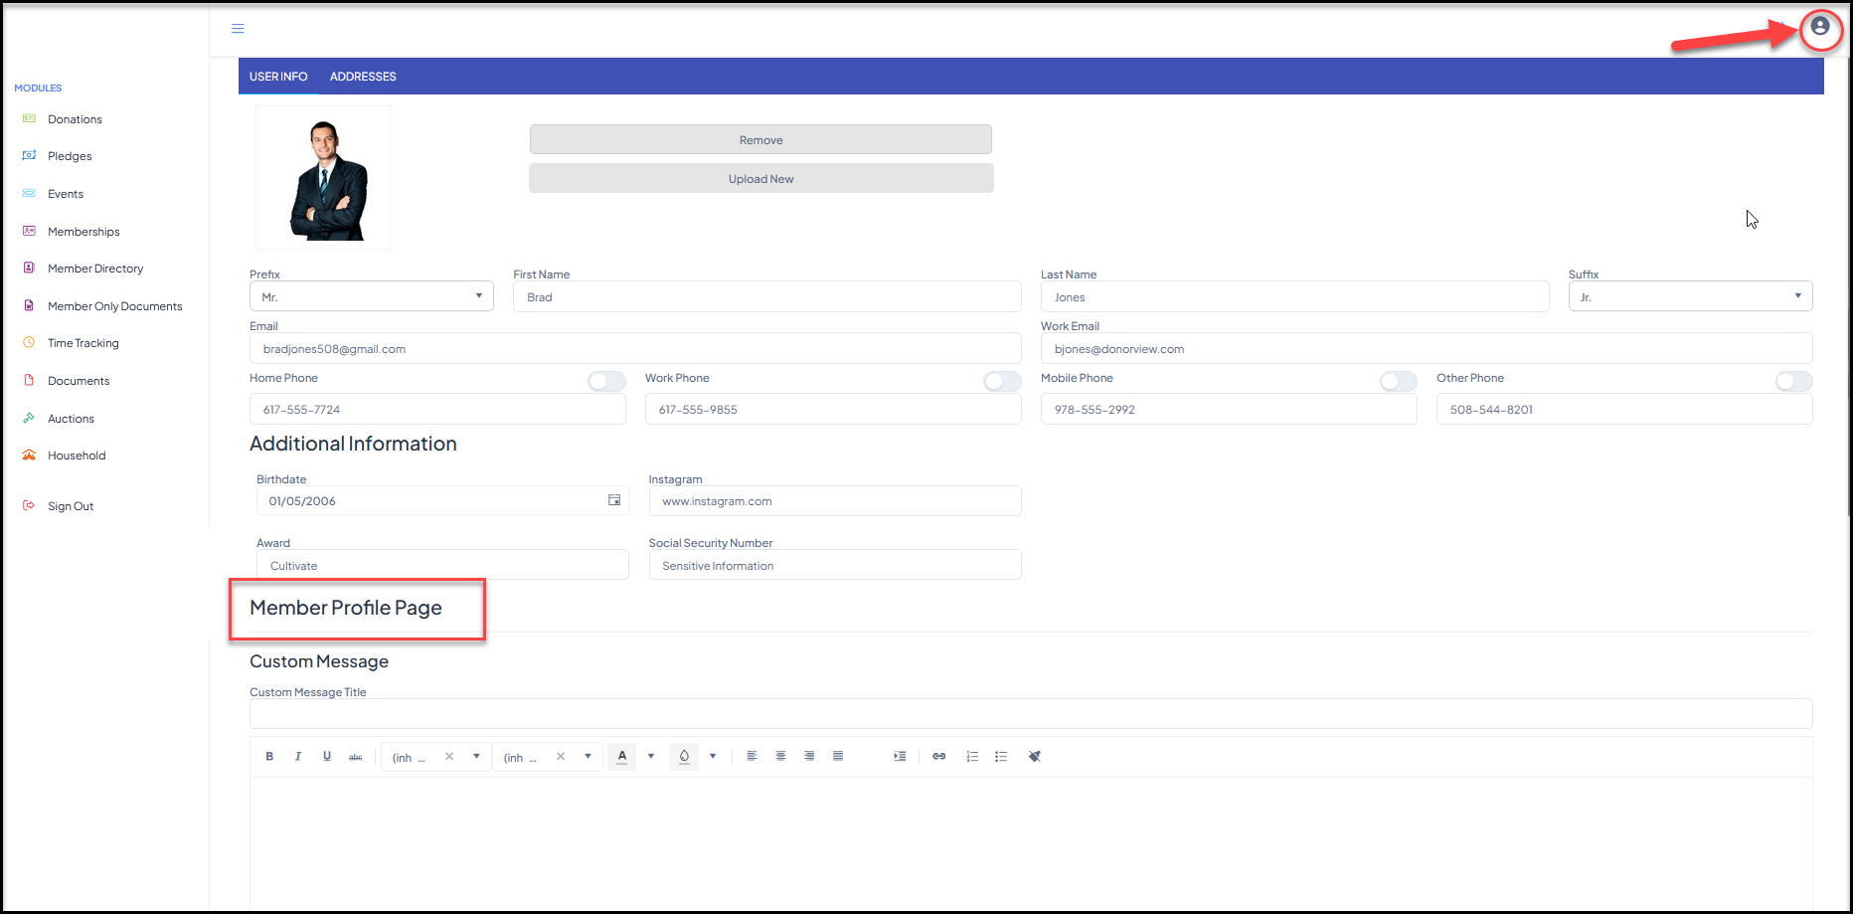Click the Remove photo button
The height and width of the screenshot is (914, 1853).
[x=760, y=139]
